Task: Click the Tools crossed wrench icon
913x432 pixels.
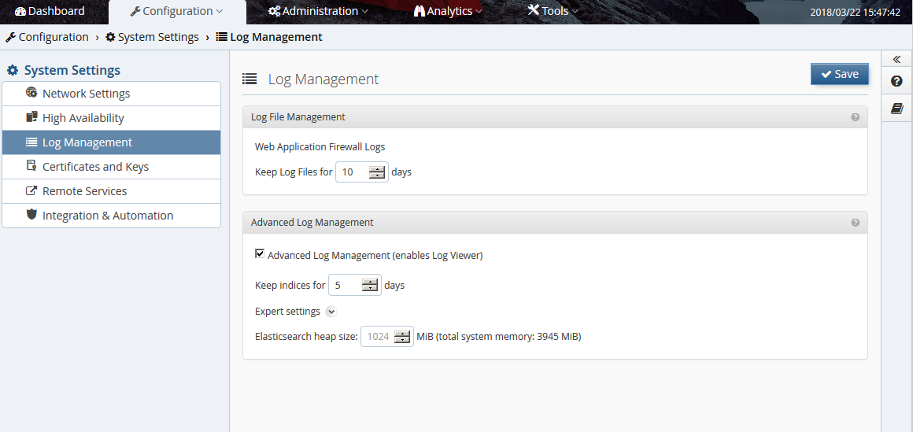Action: coord(534,10)
